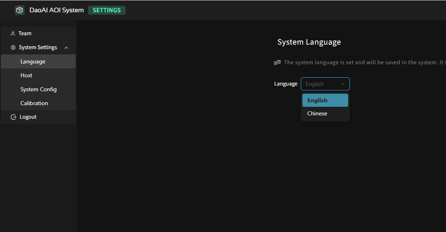Screen dimensions: 446x232
Task: Click the DaoAI AOI System title
Action: coord(56,10)
